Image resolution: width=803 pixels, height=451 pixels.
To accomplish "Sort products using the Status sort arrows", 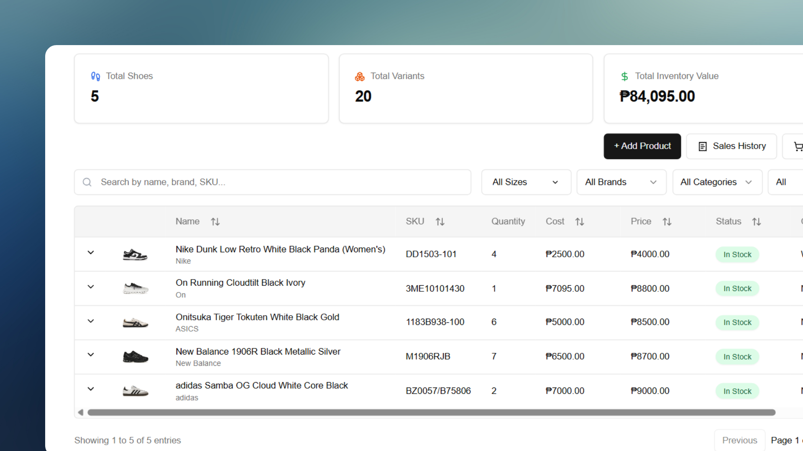I will [x=757, y=221].
